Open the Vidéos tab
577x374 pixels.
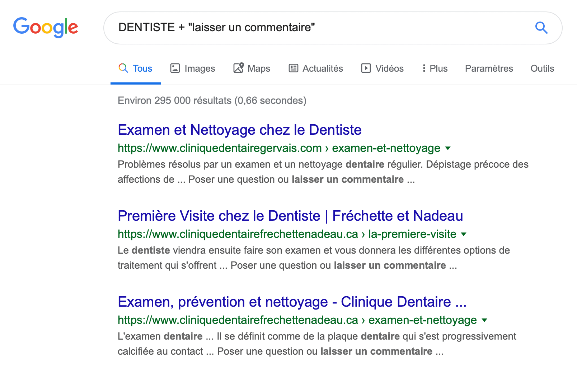coord(382,68)
